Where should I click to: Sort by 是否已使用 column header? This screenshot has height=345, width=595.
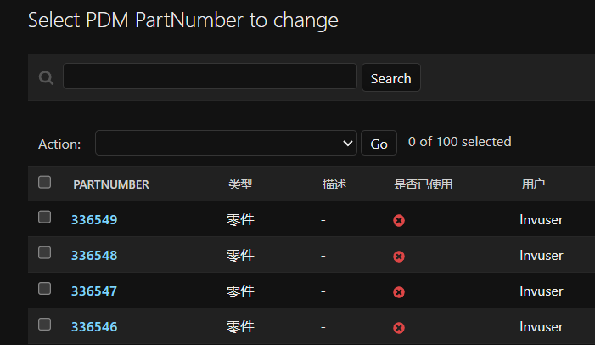tap(423, 184)
